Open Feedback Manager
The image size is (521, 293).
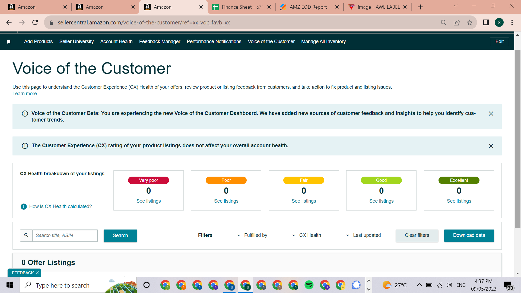click(x=160, y=42)
